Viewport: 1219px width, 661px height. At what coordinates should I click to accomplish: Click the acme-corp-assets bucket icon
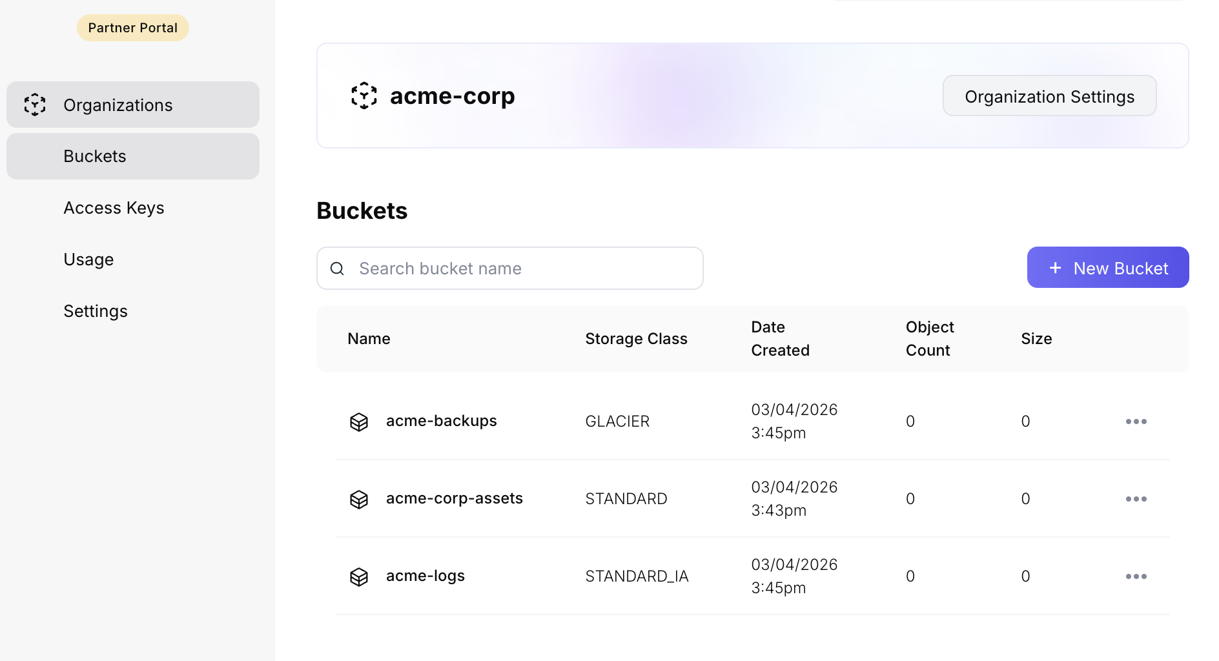tap(359, 499)
